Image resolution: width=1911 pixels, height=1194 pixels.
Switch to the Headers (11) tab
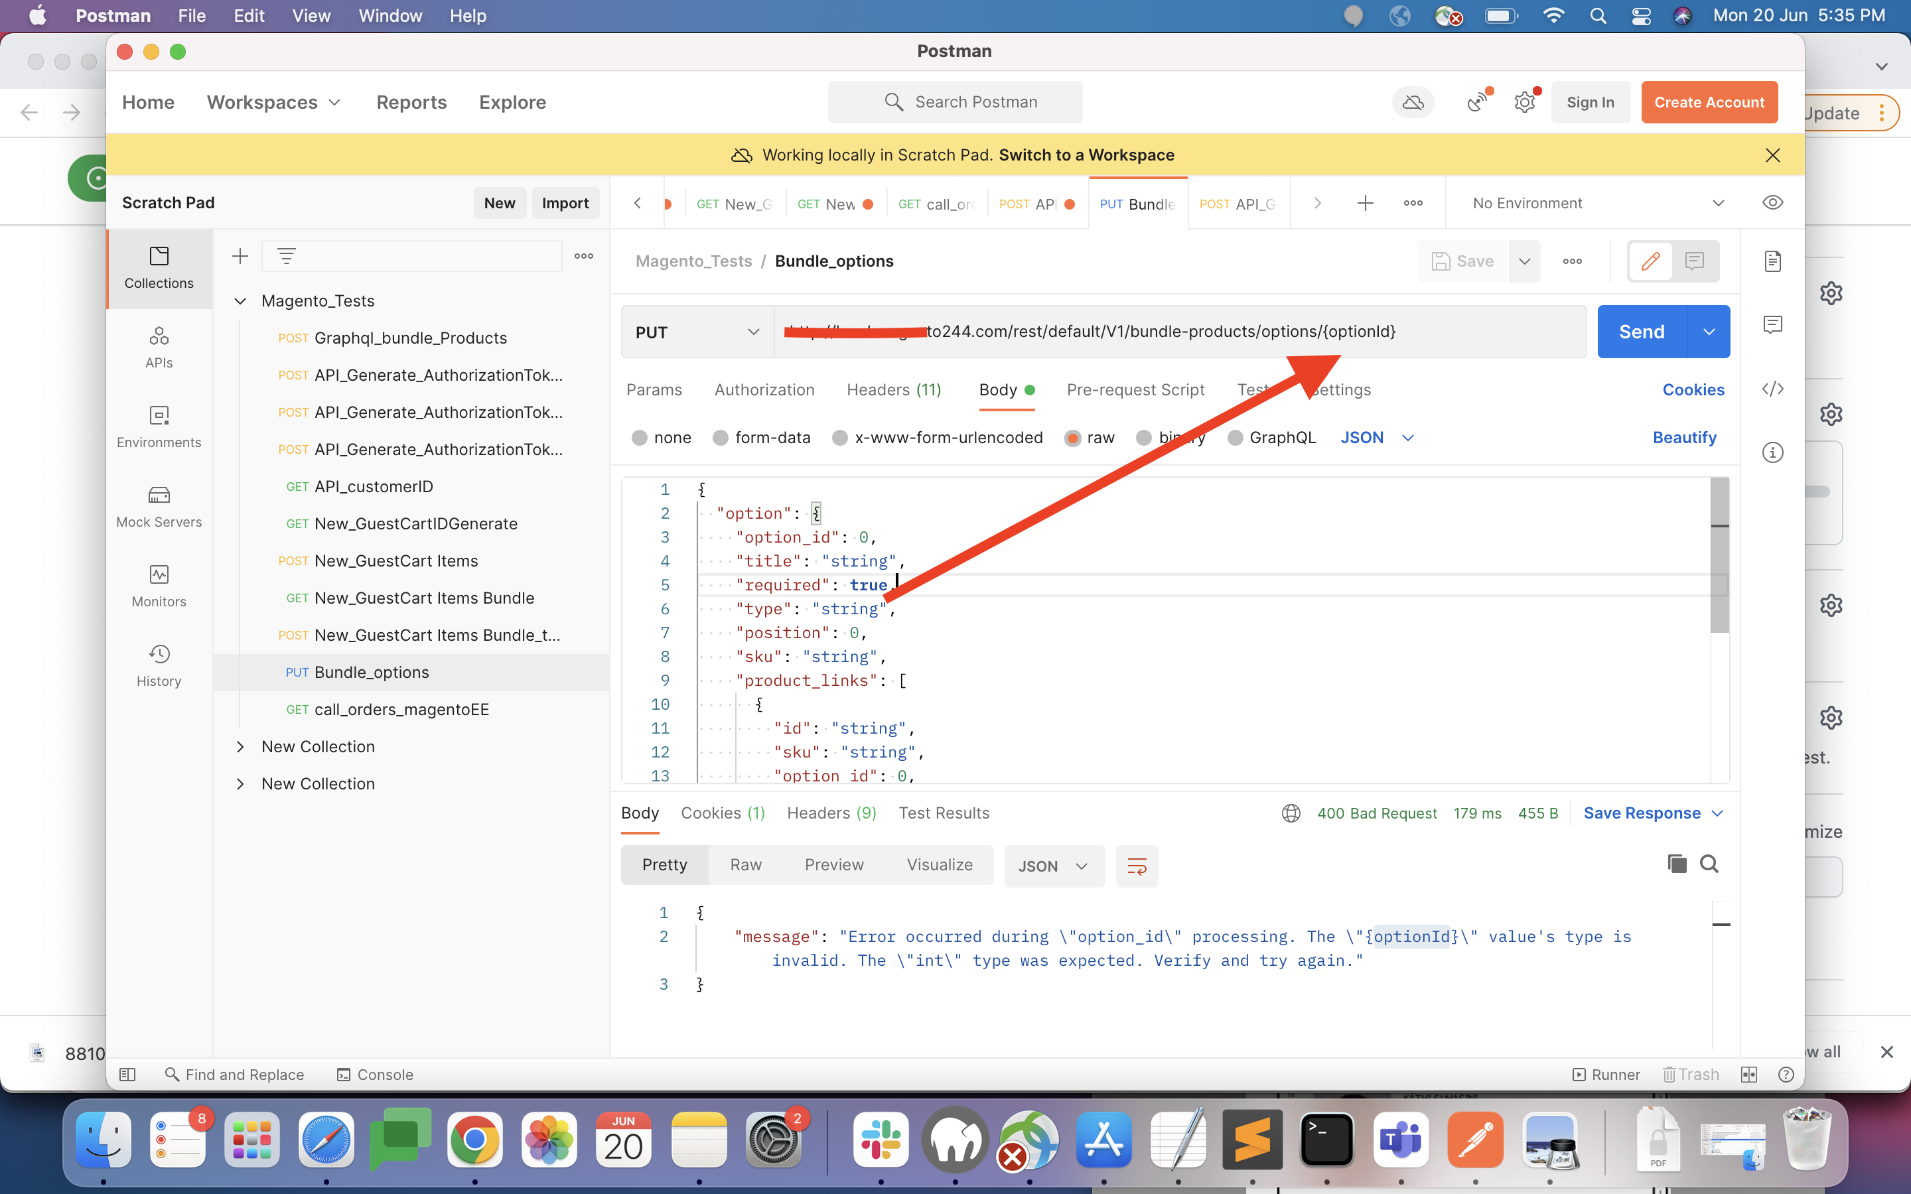click(x=893, y=390)
